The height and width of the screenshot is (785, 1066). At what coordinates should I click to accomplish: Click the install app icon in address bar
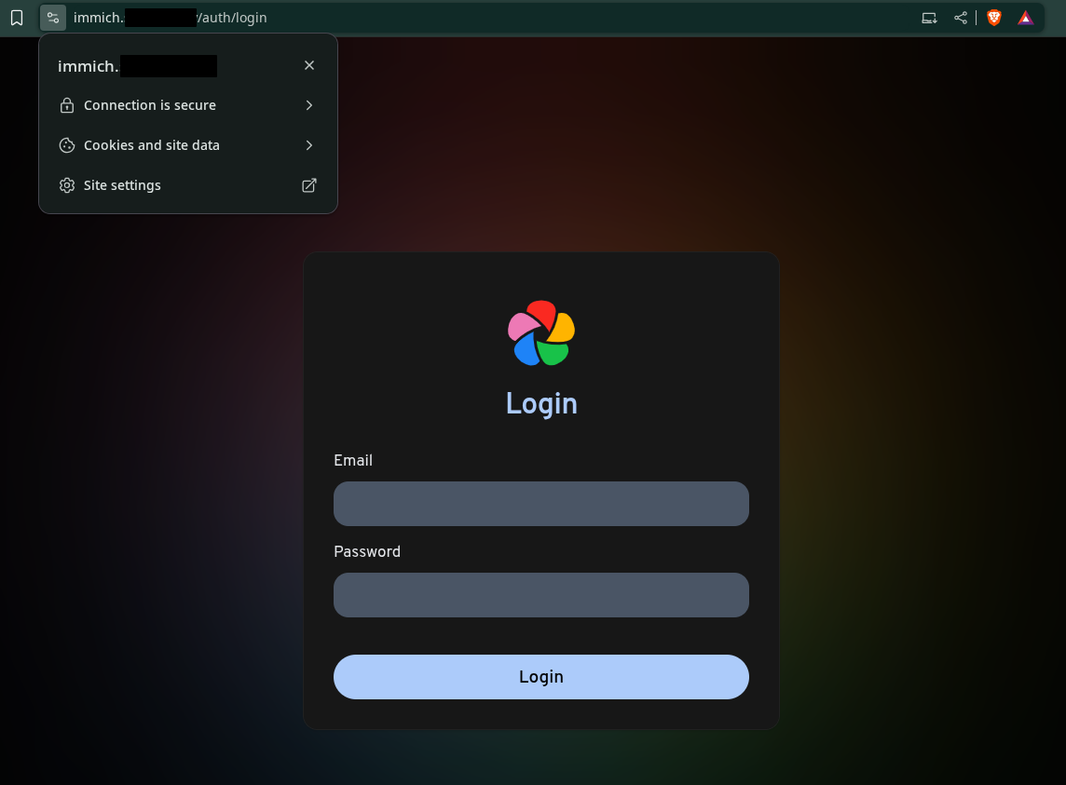929,18
